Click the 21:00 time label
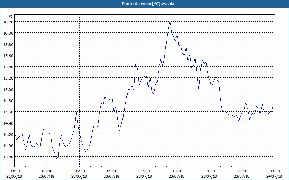This screenshot has width=289, height=180. point(242,171)
